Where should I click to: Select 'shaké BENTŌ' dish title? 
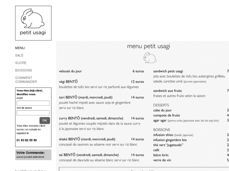tap(87, 139)
